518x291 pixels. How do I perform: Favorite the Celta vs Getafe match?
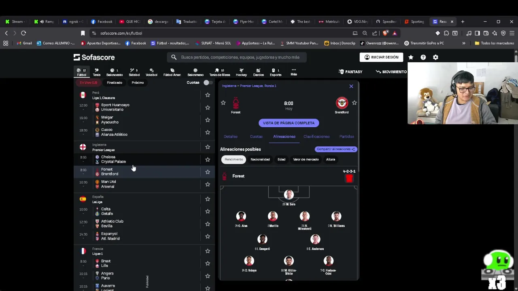[x=208, y=211]
